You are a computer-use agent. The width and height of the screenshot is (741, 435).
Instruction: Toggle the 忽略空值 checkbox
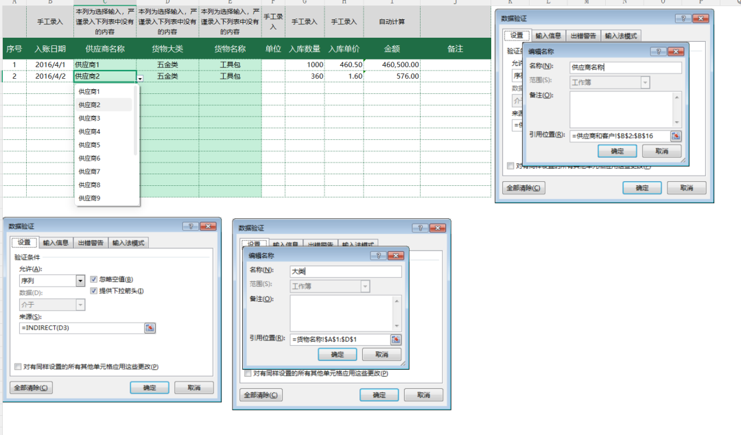tap(94, 279)
